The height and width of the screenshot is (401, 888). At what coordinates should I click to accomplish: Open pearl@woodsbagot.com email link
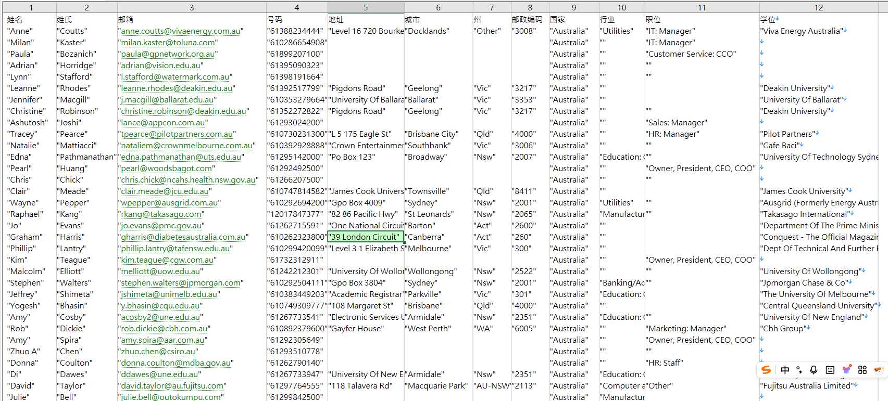pos(167,169)
